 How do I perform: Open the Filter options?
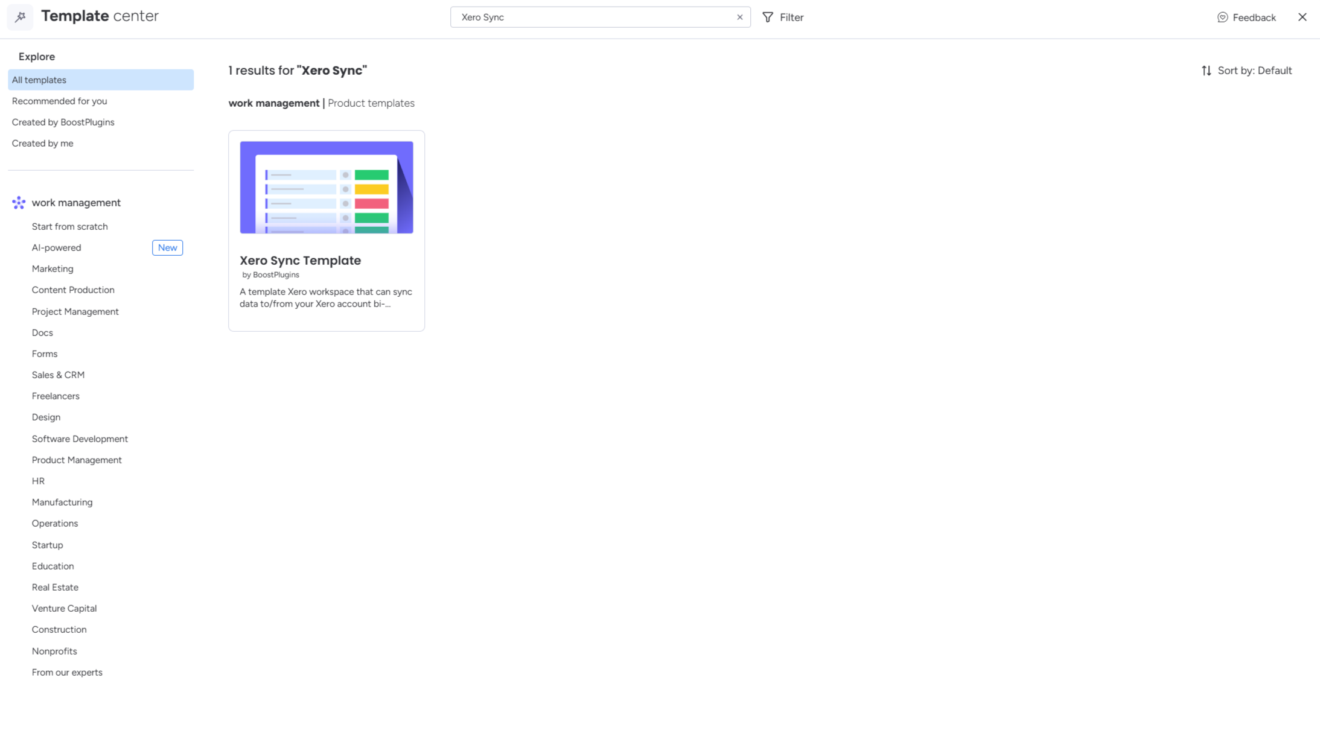783,17
